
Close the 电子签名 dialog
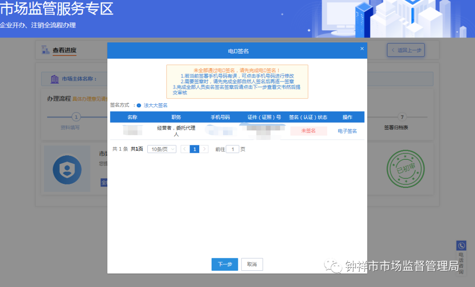(362, 49)
